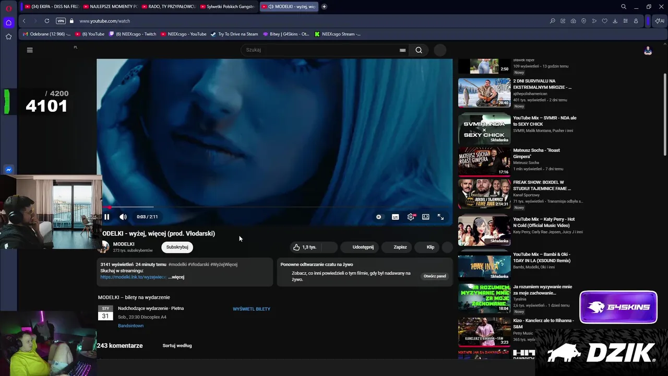Viewport: 668px width, 376px height.
Task: Open bookmarks star icon in Opera sidebar
Action: click(x=8, y=37)
